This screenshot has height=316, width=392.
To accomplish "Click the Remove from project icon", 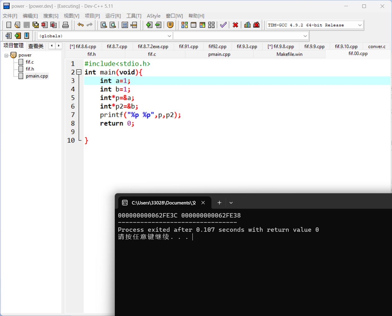I will (158, 25).
